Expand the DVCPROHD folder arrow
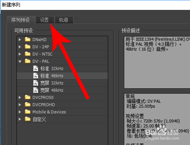Viewport: 190px width, 145px height. (x=20, y=105)
